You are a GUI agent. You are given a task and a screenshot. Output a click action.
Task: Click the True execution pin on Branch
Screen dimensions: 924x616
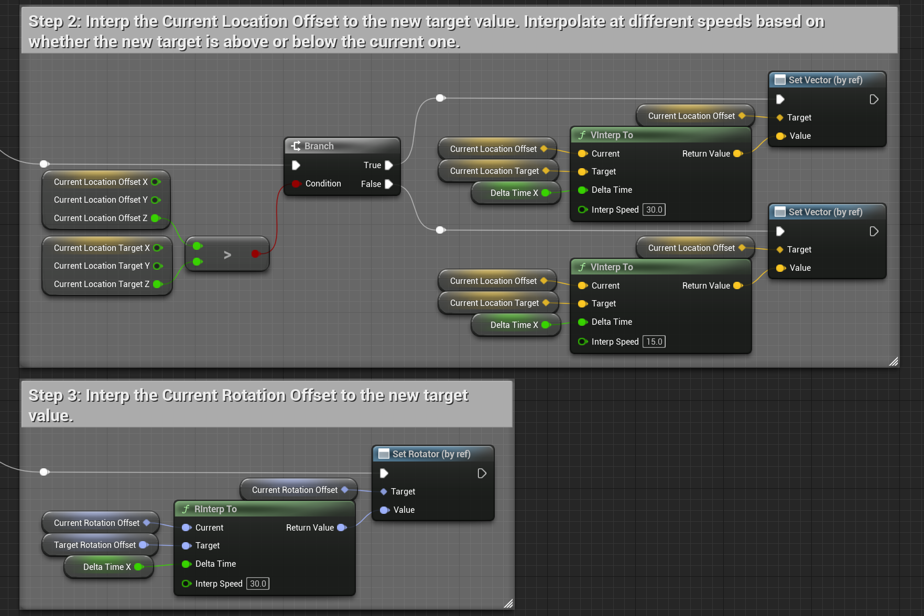[389, 166]
